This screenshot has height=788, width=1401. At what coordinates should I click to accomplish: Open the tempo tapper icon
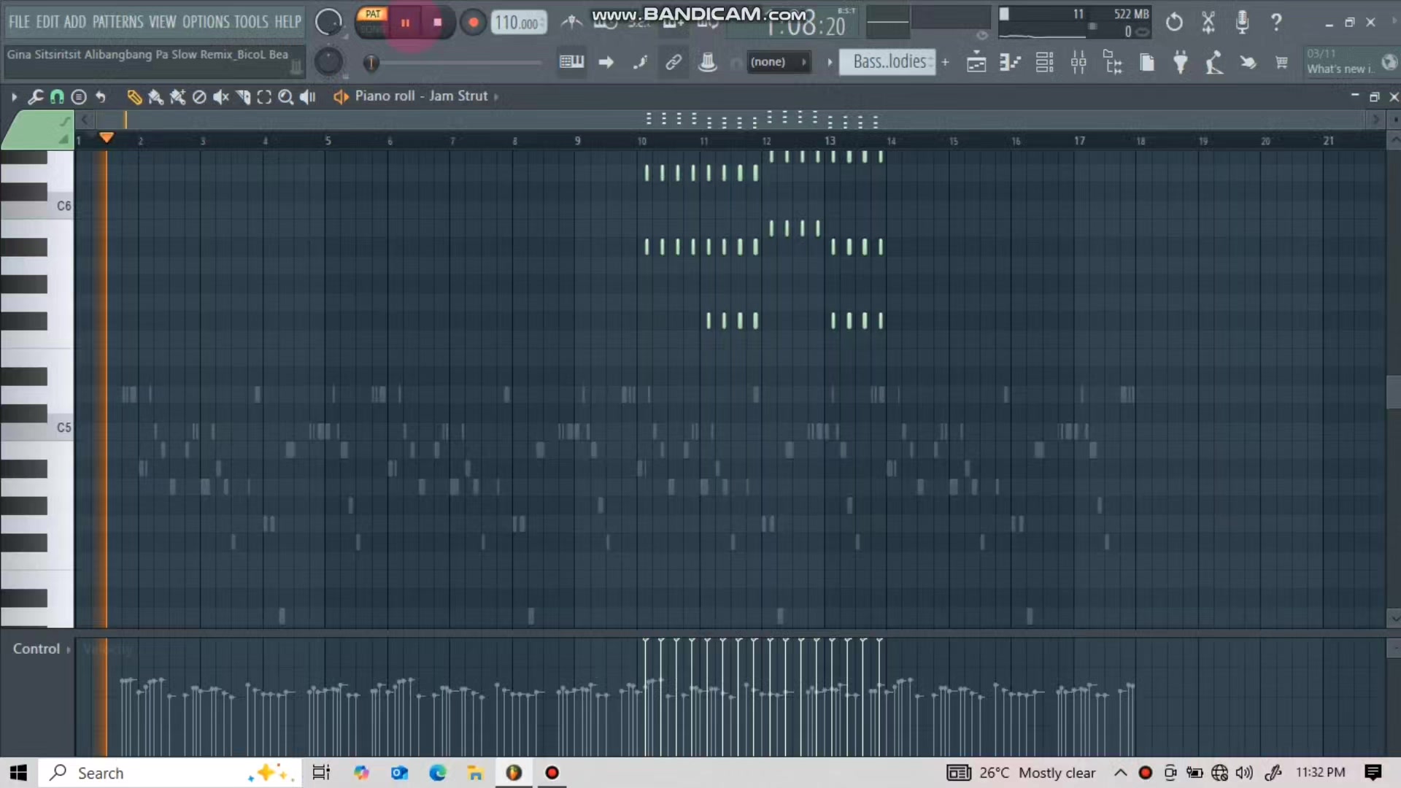pyautogui.click(x=1214, y=63)
